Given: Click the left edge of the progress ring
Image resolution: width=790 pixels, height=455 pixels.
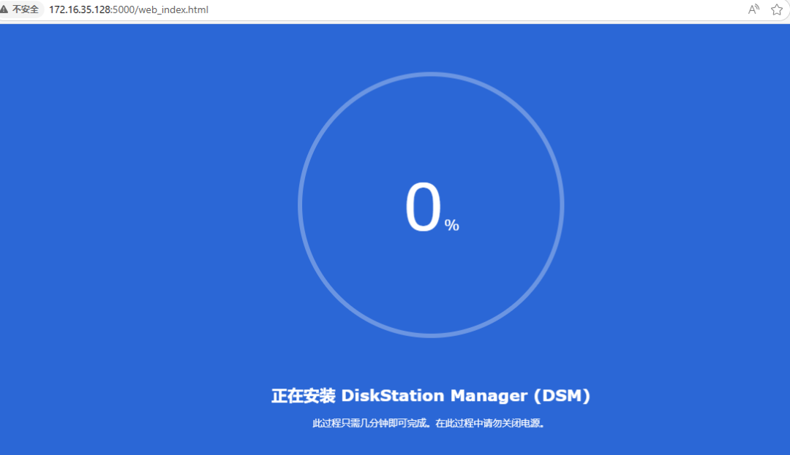Looking at the screenshot, I should (x=300, y=204).
